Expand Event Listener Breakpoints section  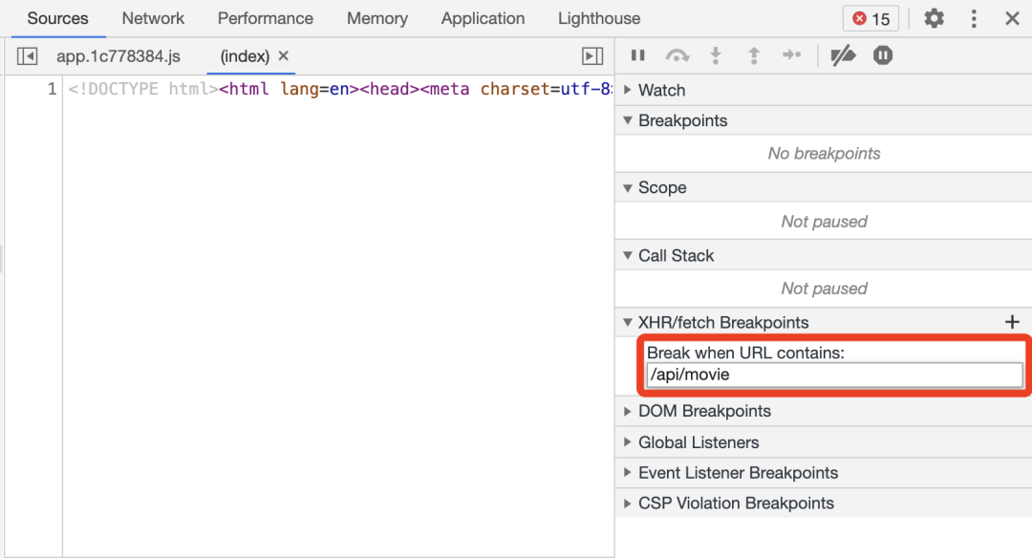point(824,473)
